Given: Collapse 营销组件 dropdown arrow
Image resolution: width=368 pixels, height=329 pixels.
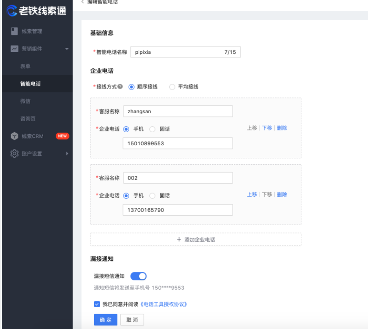Looking at the screenshot, I should (67, 49).
